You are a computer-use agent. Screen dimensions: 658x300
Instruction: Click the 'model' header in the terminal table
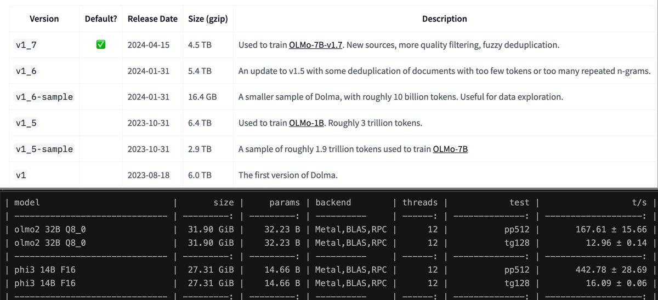pos(27,203)
